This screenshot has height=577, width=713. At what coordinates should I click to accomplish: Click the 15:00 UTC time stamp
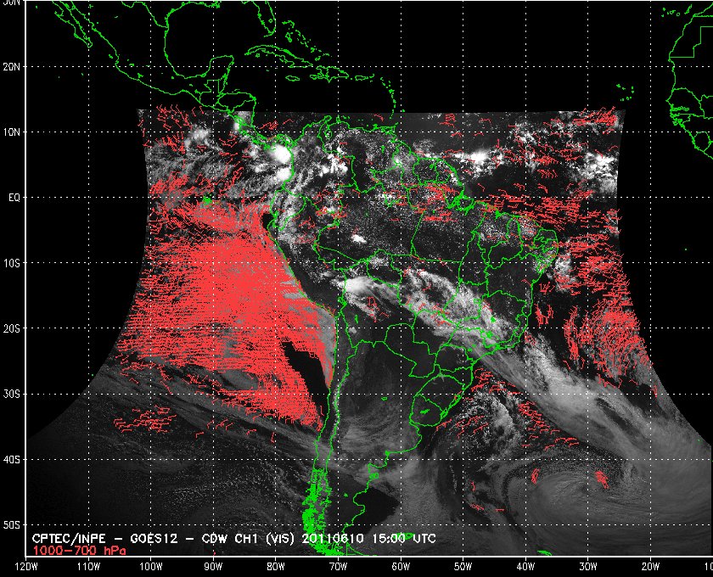point(404,540)
